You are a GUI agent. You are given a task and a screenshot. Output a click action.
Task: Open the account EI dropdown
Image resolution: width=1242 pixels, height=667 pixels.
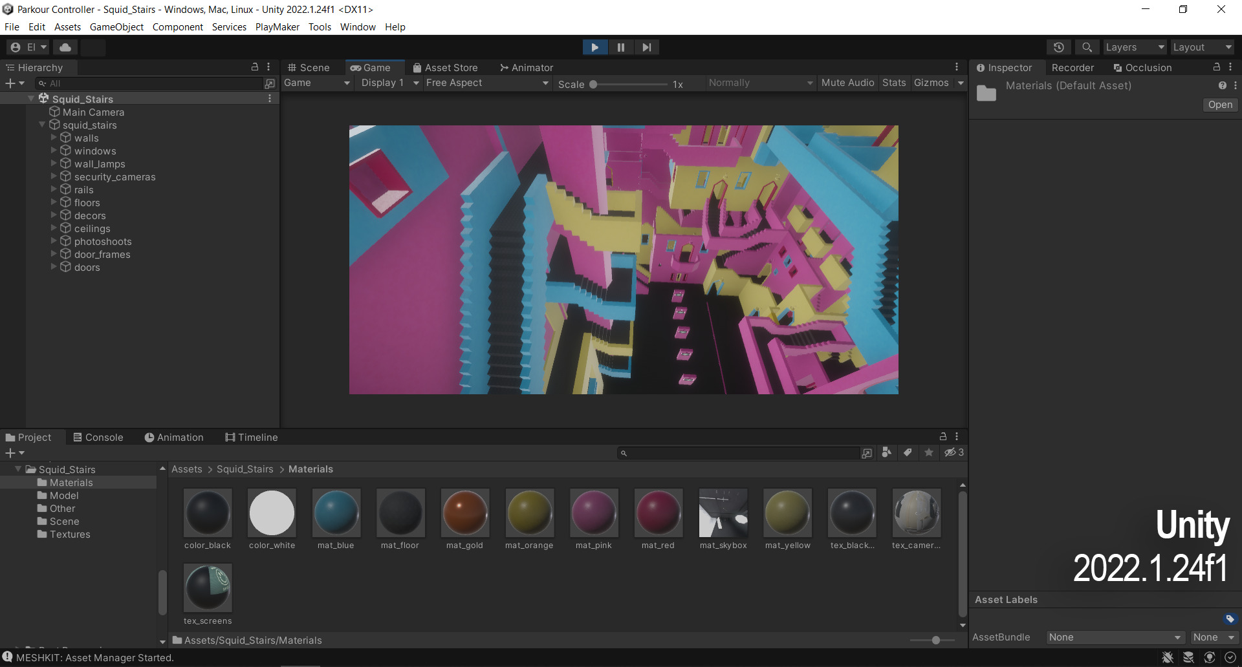coord(28,47)
